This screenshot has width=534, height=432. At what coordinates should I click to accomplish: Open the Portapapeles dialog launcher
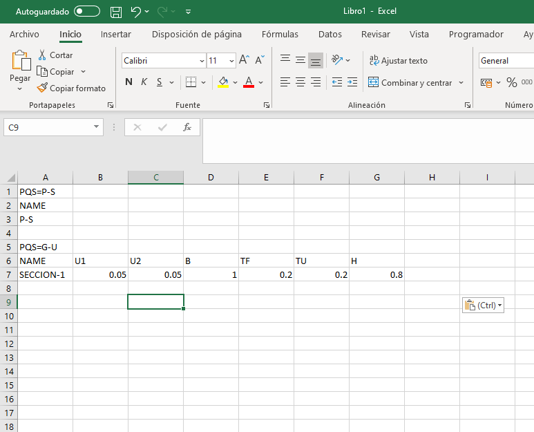point(111,105)
